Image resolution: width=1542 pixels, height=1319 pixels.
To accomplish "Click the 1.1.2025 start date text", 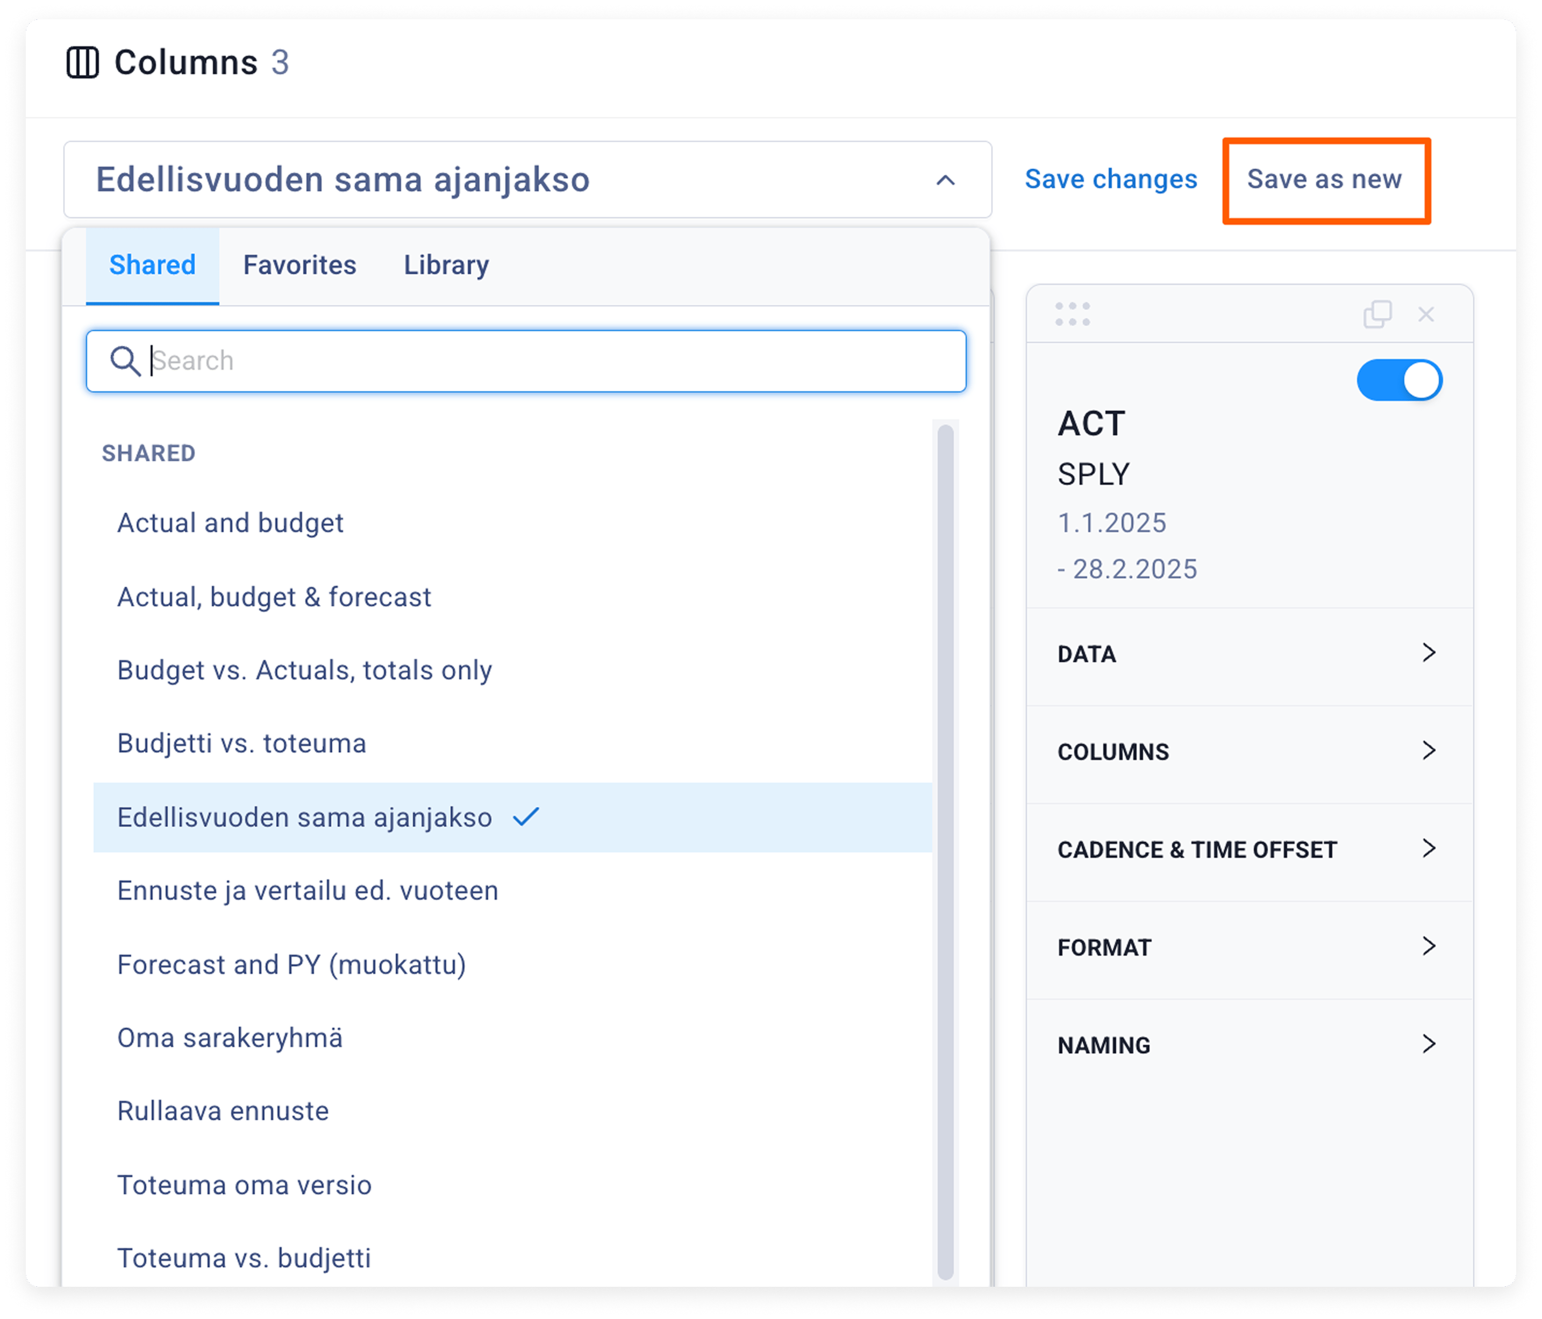I will (x=1112, y=523).
